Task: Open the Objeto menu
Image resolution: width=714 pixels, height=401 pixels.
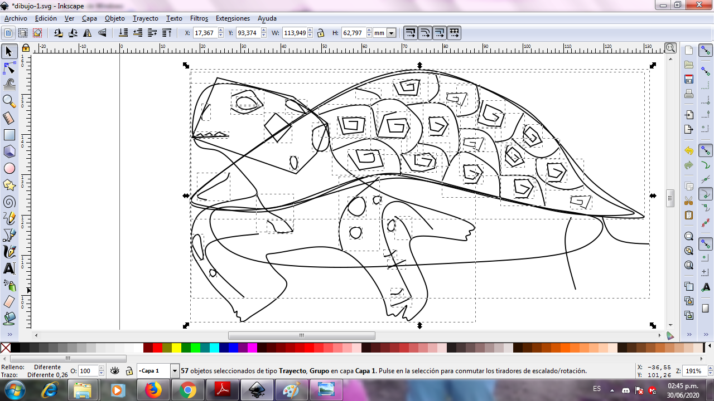Action: pos(115,18)
